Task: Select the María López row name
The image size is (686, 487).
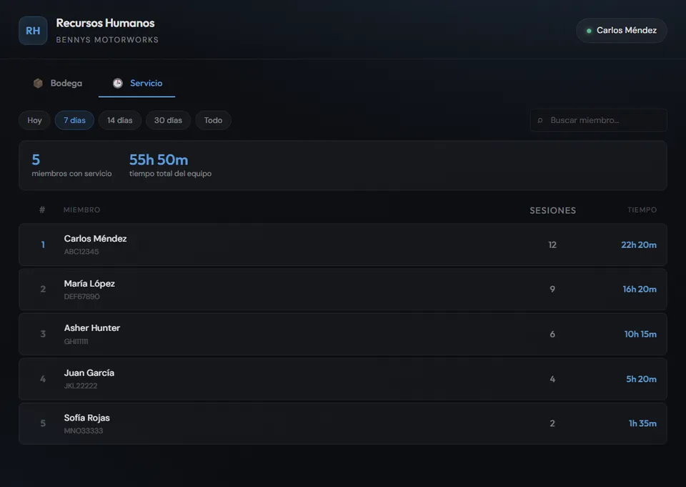Action: pyautogui.click(x=89, y=284)
